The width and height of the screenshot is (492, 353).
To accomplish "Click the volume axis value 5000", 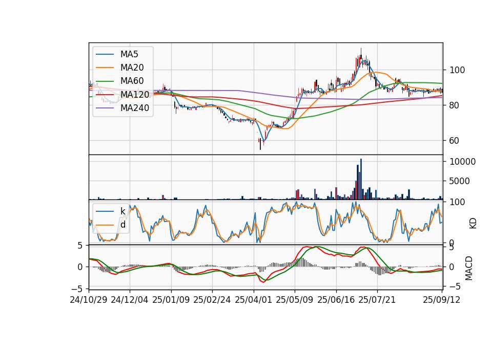I will click(460, 181).
